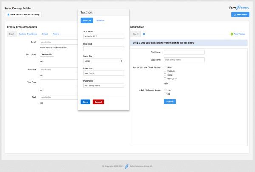Viewport: 255px width, 172px height.
Task: Switch to the Validation tab
Action: 100,20
